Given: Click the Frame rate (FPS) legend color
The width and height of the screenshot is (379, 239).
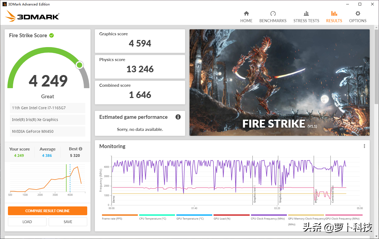Looking at the screenshot, I should pyautogui.click(x=120, y=215).
